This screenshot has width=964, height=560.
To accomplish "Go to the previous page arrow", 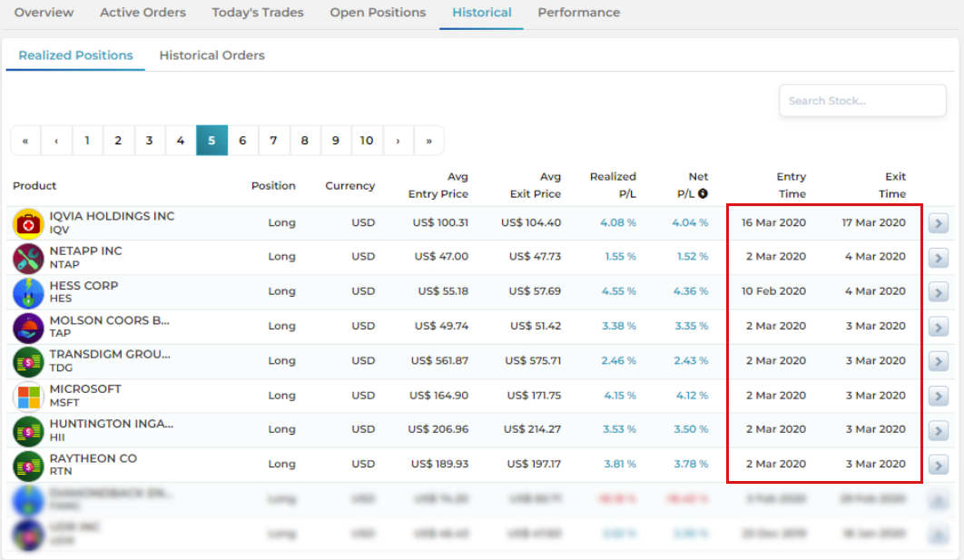I will 56,141.
